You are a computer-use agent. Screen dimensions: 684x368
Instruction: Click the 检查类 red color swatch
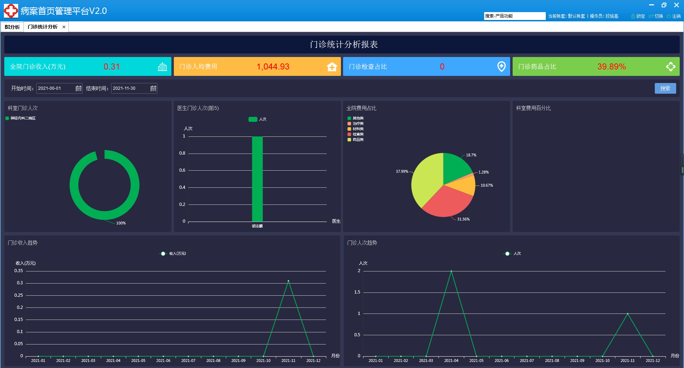tap(349, 134)
